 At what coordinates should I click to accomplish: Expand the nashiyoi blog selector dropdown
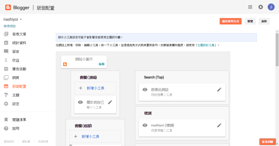[21, 19]
